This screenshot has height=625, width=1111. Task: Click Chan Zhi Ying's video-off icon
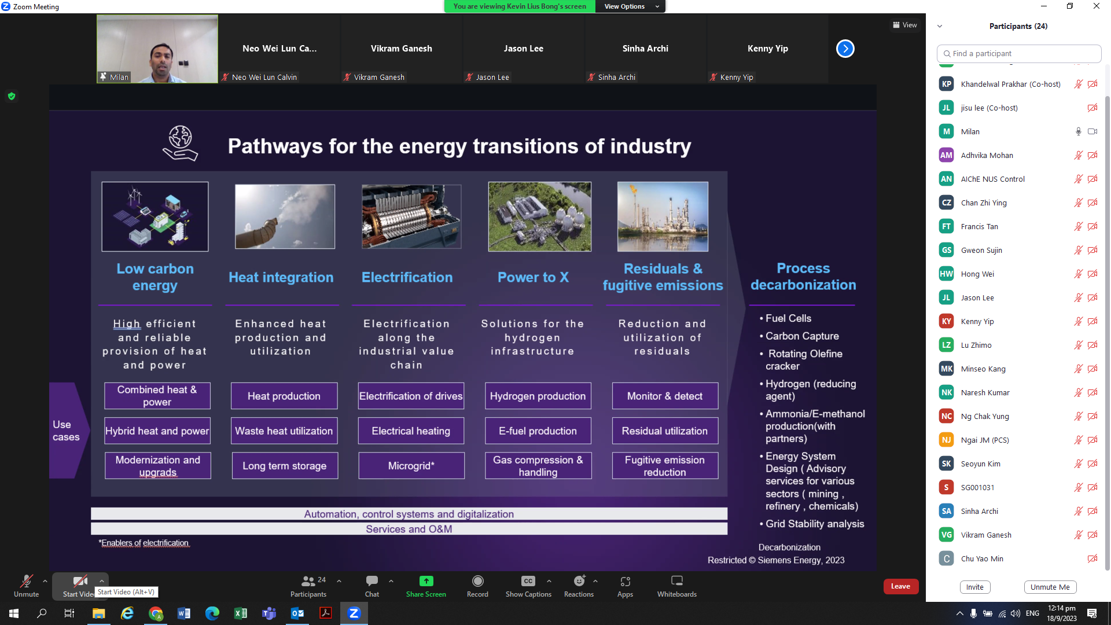1092,203
